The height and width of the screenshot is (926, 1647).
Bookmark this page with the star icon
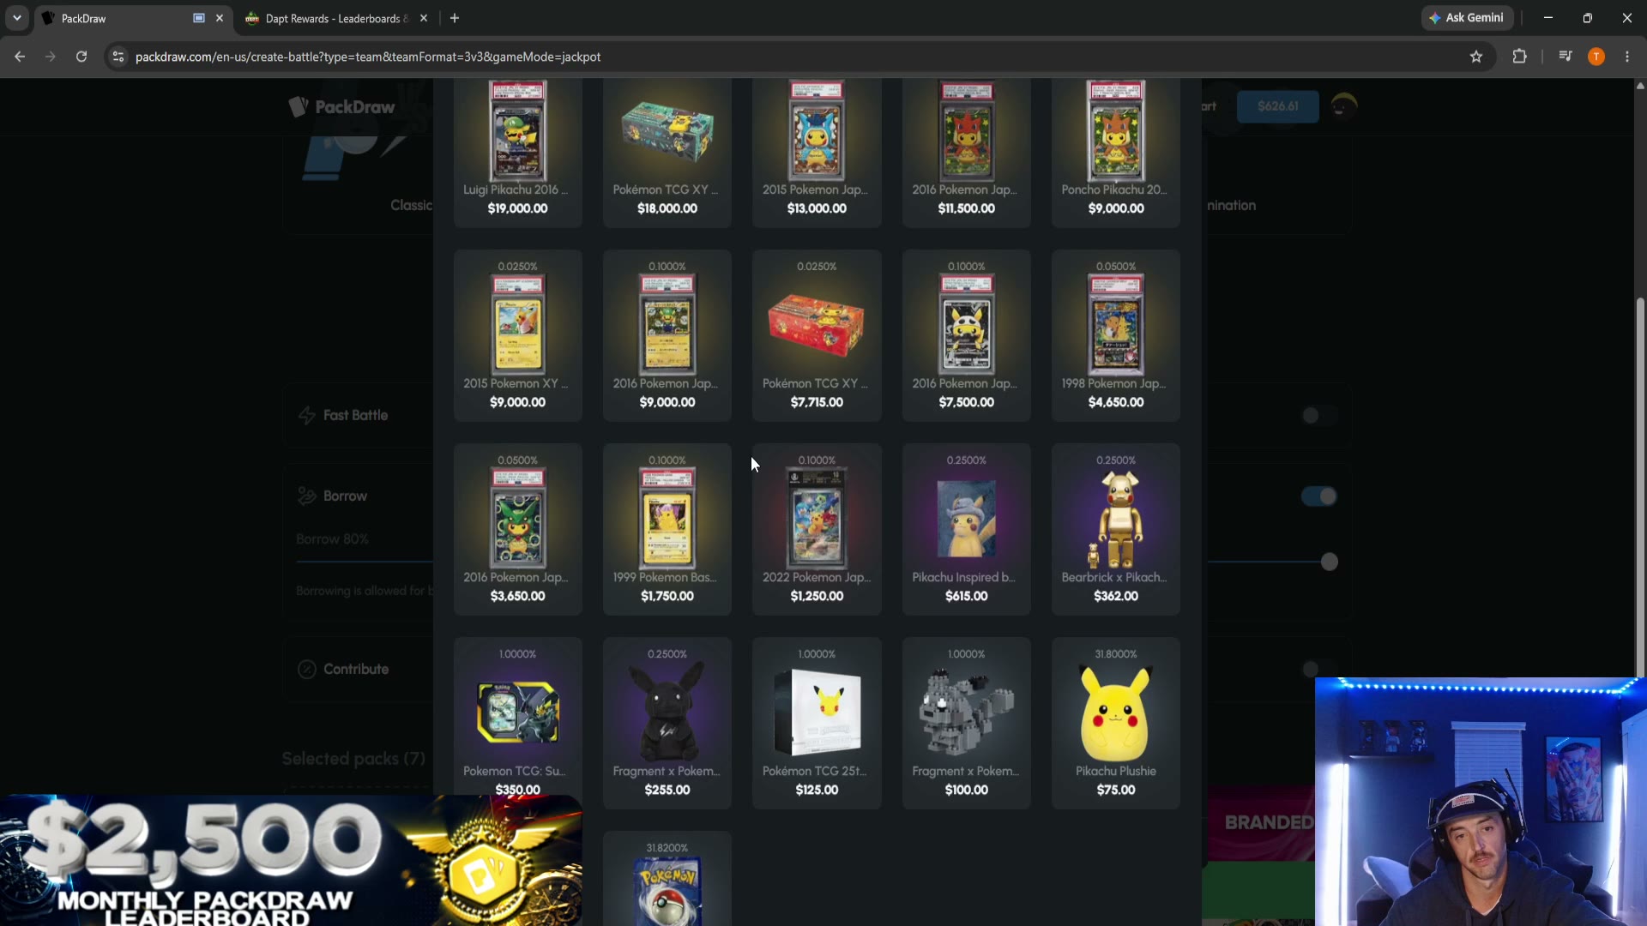[x=1476, y=57]
